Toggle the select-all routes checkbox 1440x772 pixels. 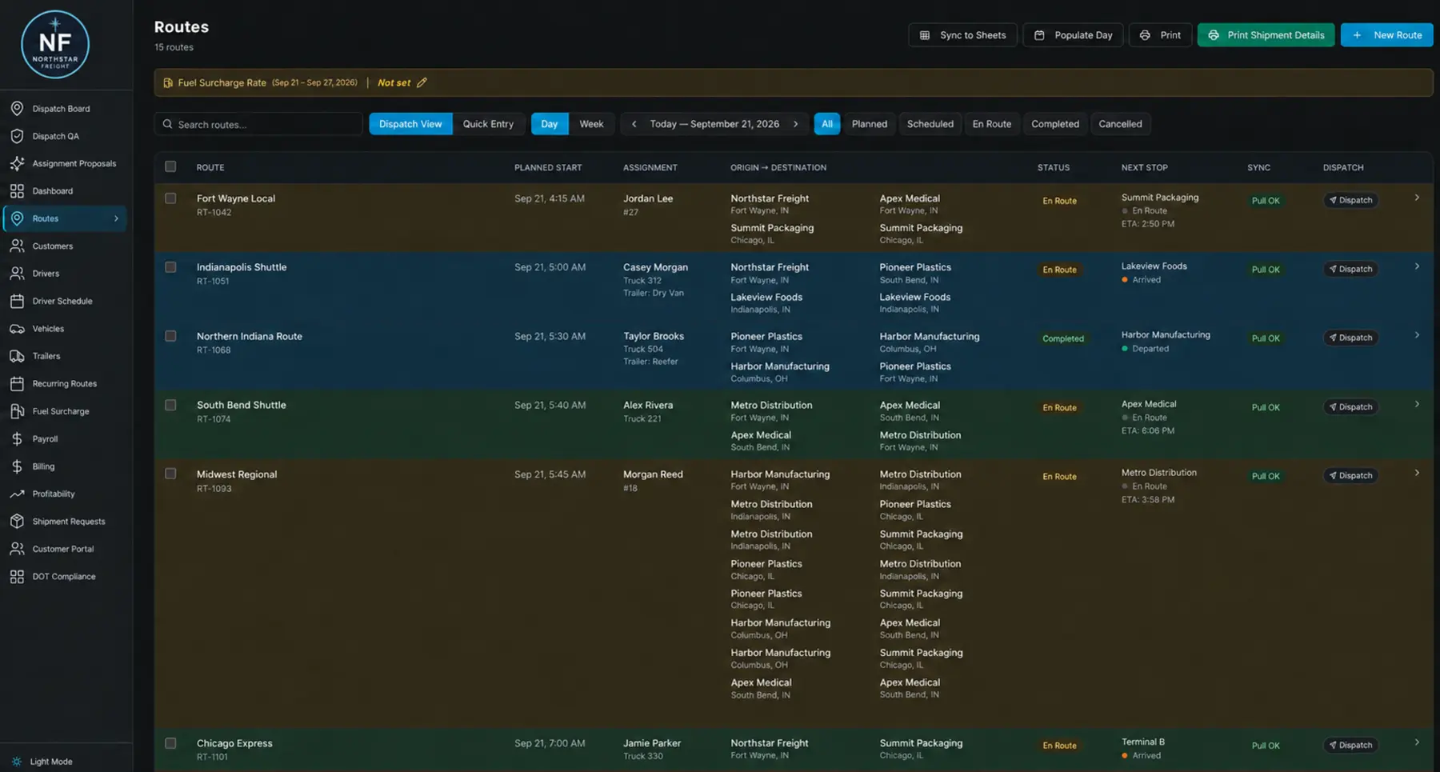pyautogui.click(x=170, y=166)
